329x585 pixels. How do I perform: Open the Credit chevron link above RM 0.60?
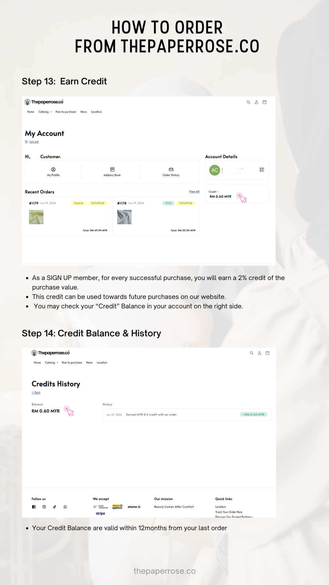click(x=214, y=192)
